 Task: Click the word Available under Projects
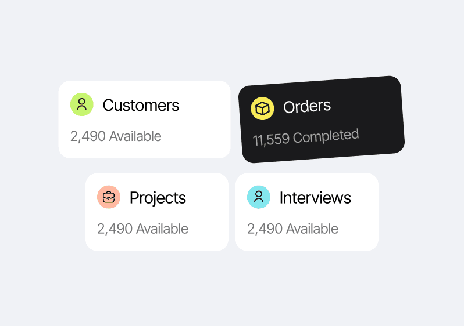point(162,229)
